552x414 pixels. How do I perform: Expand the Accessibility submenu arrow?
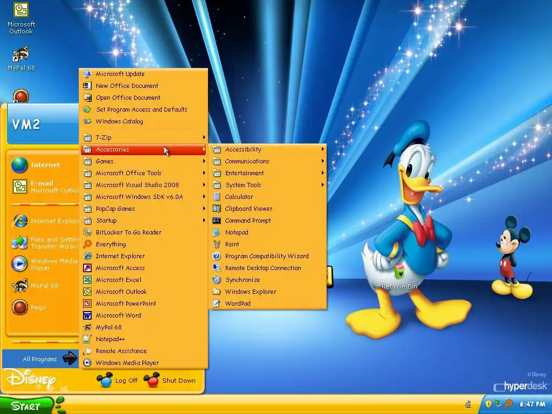322,149
